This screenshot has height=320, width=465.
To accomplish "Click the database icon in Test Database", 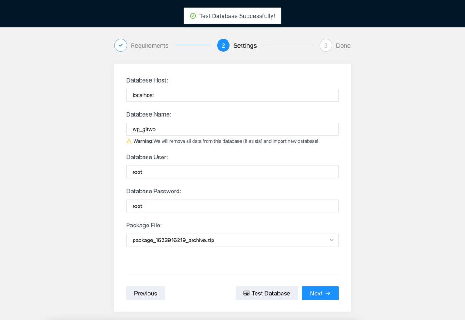I will pos(247,294).
